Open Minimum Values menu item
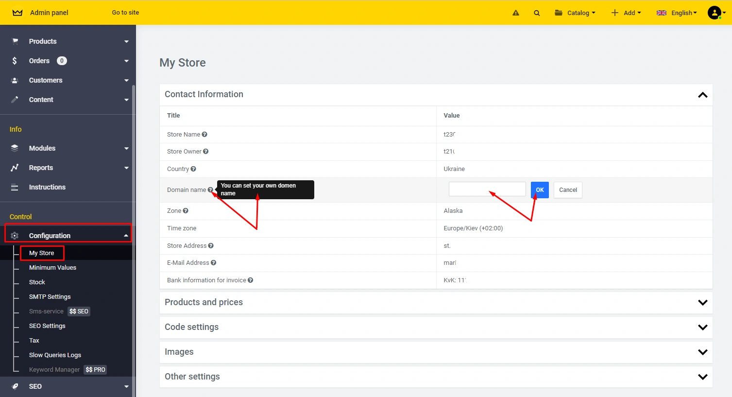Viewport: 732px width, 397px height. tap(52, 268)
